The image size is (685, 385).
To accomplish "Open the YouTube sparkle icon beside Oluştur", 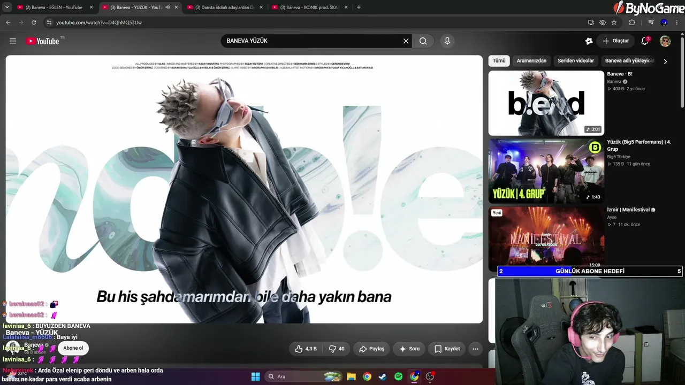I will point(589,41).
